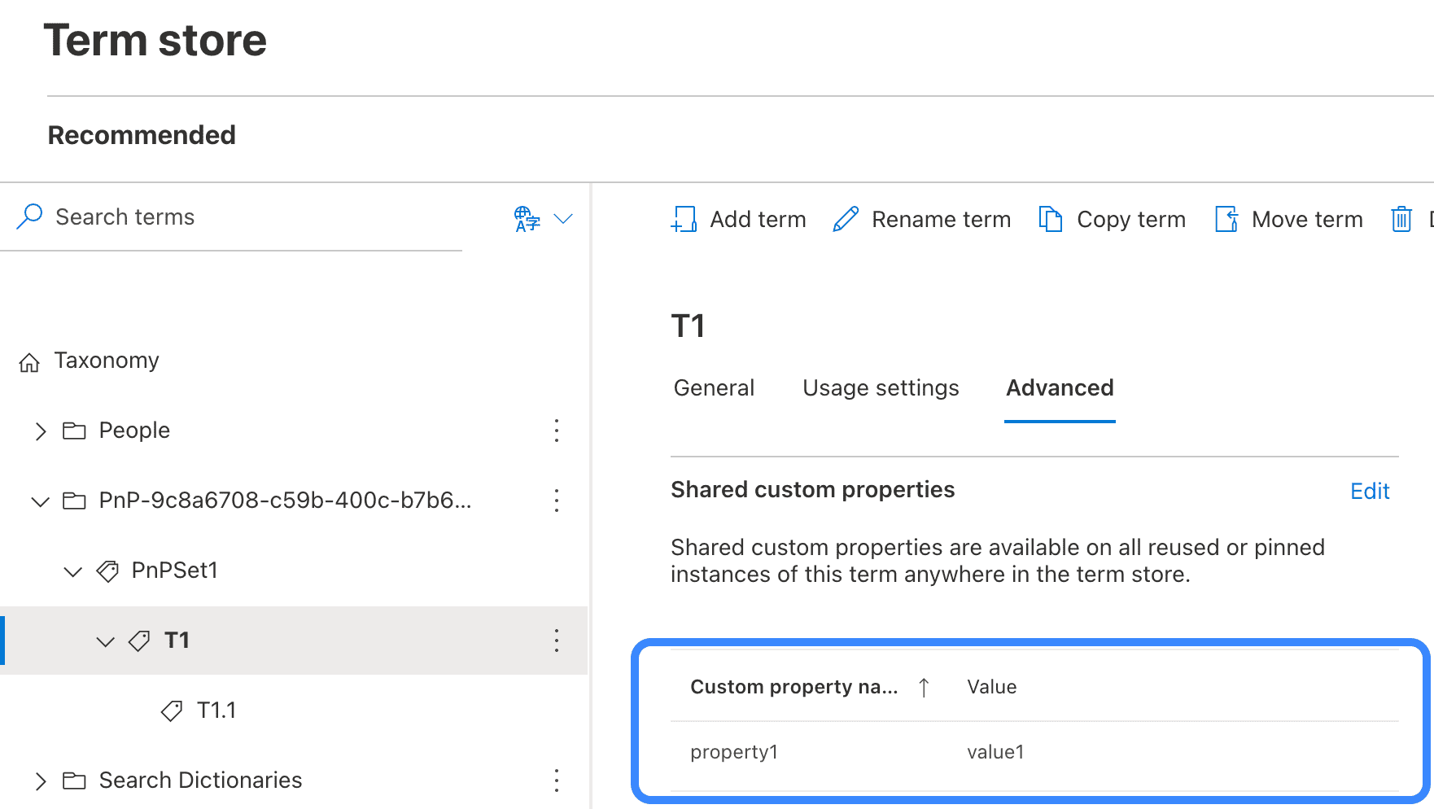
Task: Click the Add term icon
Action: point(684,219)
